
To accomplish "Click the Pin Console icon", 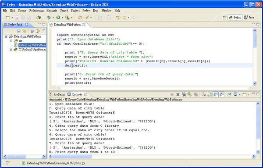I will click(x=229, y=94).
